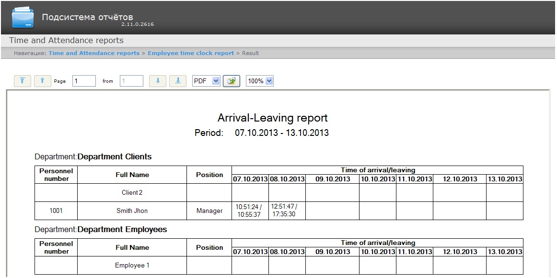Click the current page number input field
This screenshot has height=278, width=557.
point(84,81)
